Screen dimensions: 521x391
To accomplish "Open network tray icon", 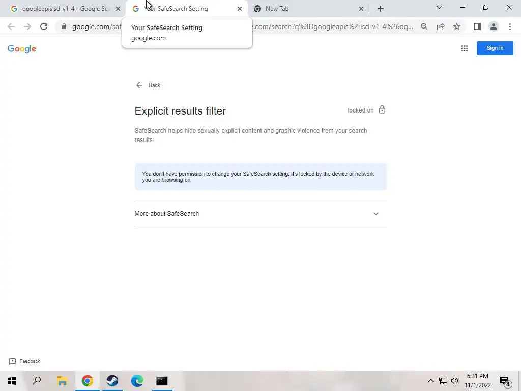I will click(443, 381).
